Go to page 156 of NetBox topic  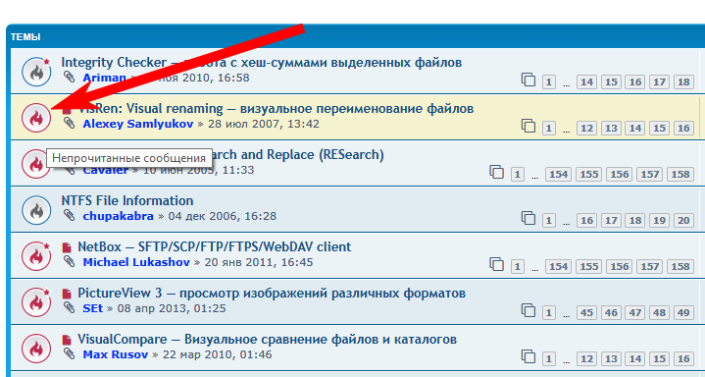(620, 267)
